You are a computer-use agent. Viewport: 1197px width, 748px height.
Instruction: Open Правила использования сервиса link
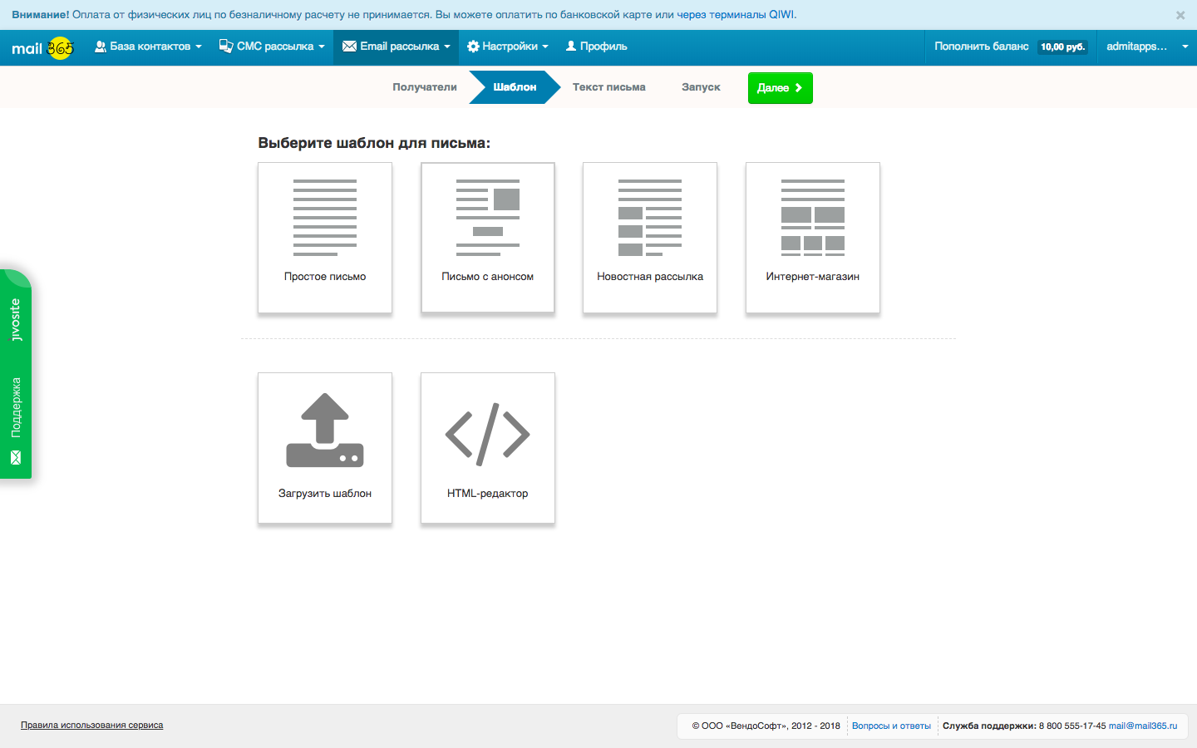(x=91, y=726)
